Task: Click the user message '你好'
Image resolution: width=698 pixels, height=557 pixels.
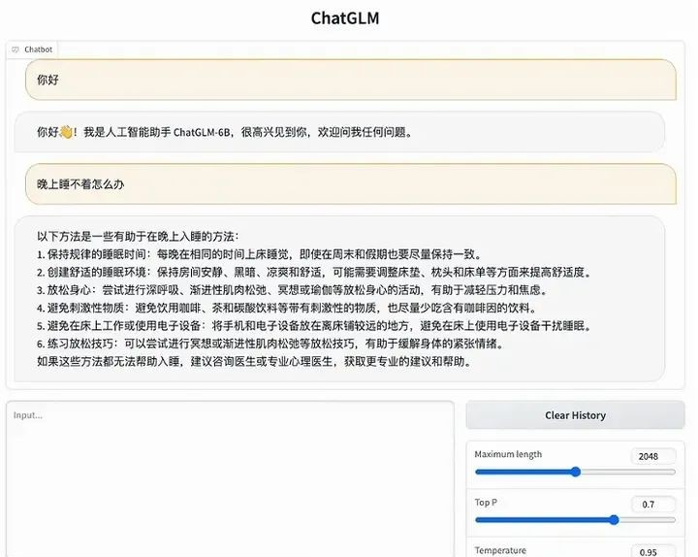Action: click(x=351, y=80)
